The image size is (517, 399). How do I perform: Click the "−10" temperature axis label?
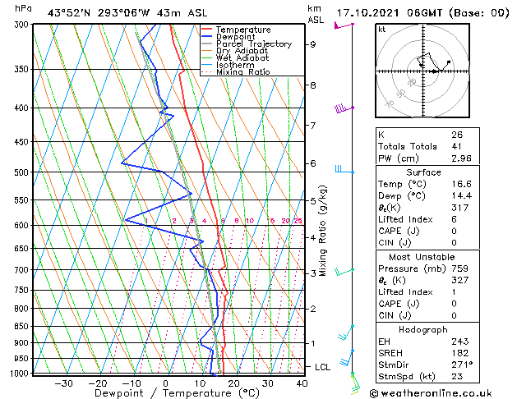coord(132,383)
